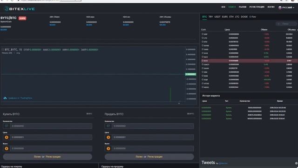Viewport: 298px width, 168px height.
Task: Switch to the ETH market tab
Action: [231, 17]
